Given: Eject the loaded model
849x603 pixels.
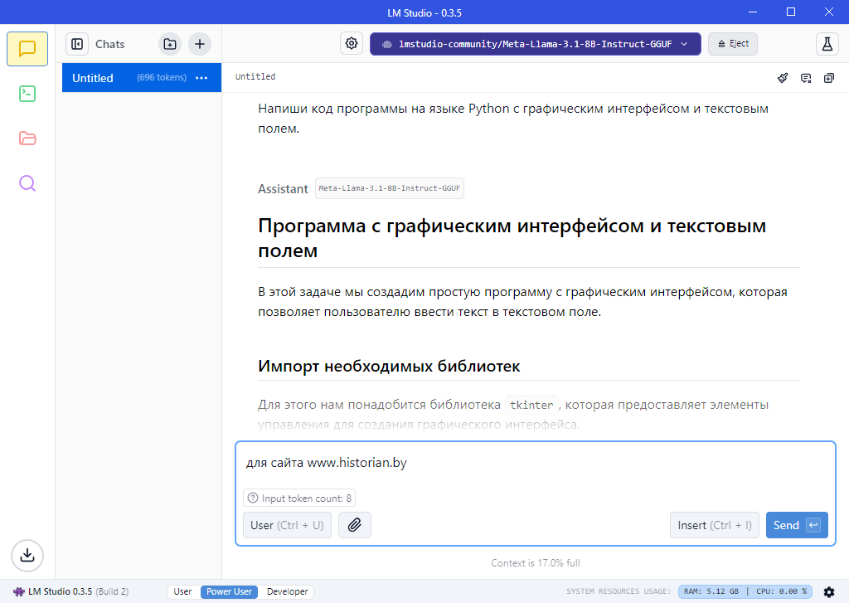Looking at the screenshot, I should tap(733, 44).
